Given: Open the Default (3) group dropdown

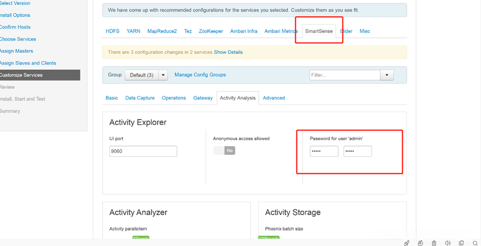Looking at the screenshot, I should [163, 75].
